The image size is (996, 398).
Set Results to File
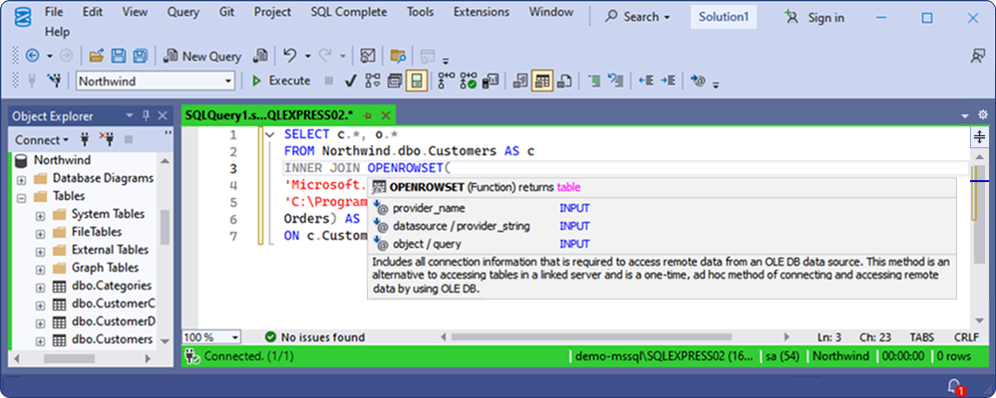[x=564, y=81]
